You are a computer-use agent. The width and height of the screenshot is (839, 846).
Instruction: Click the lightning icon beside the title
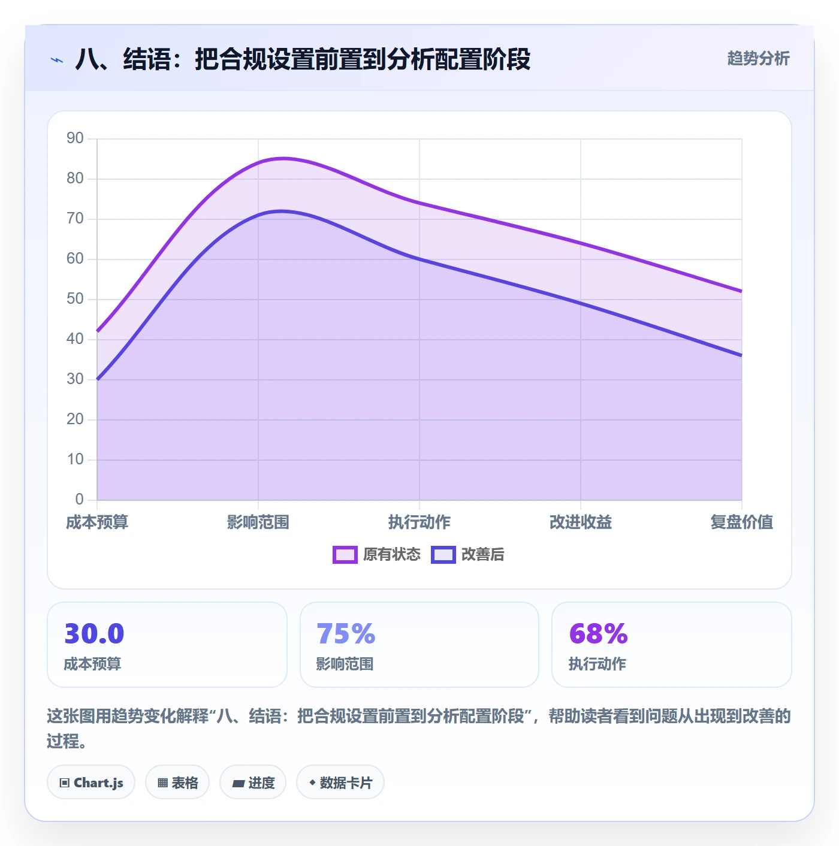point(57,60)
